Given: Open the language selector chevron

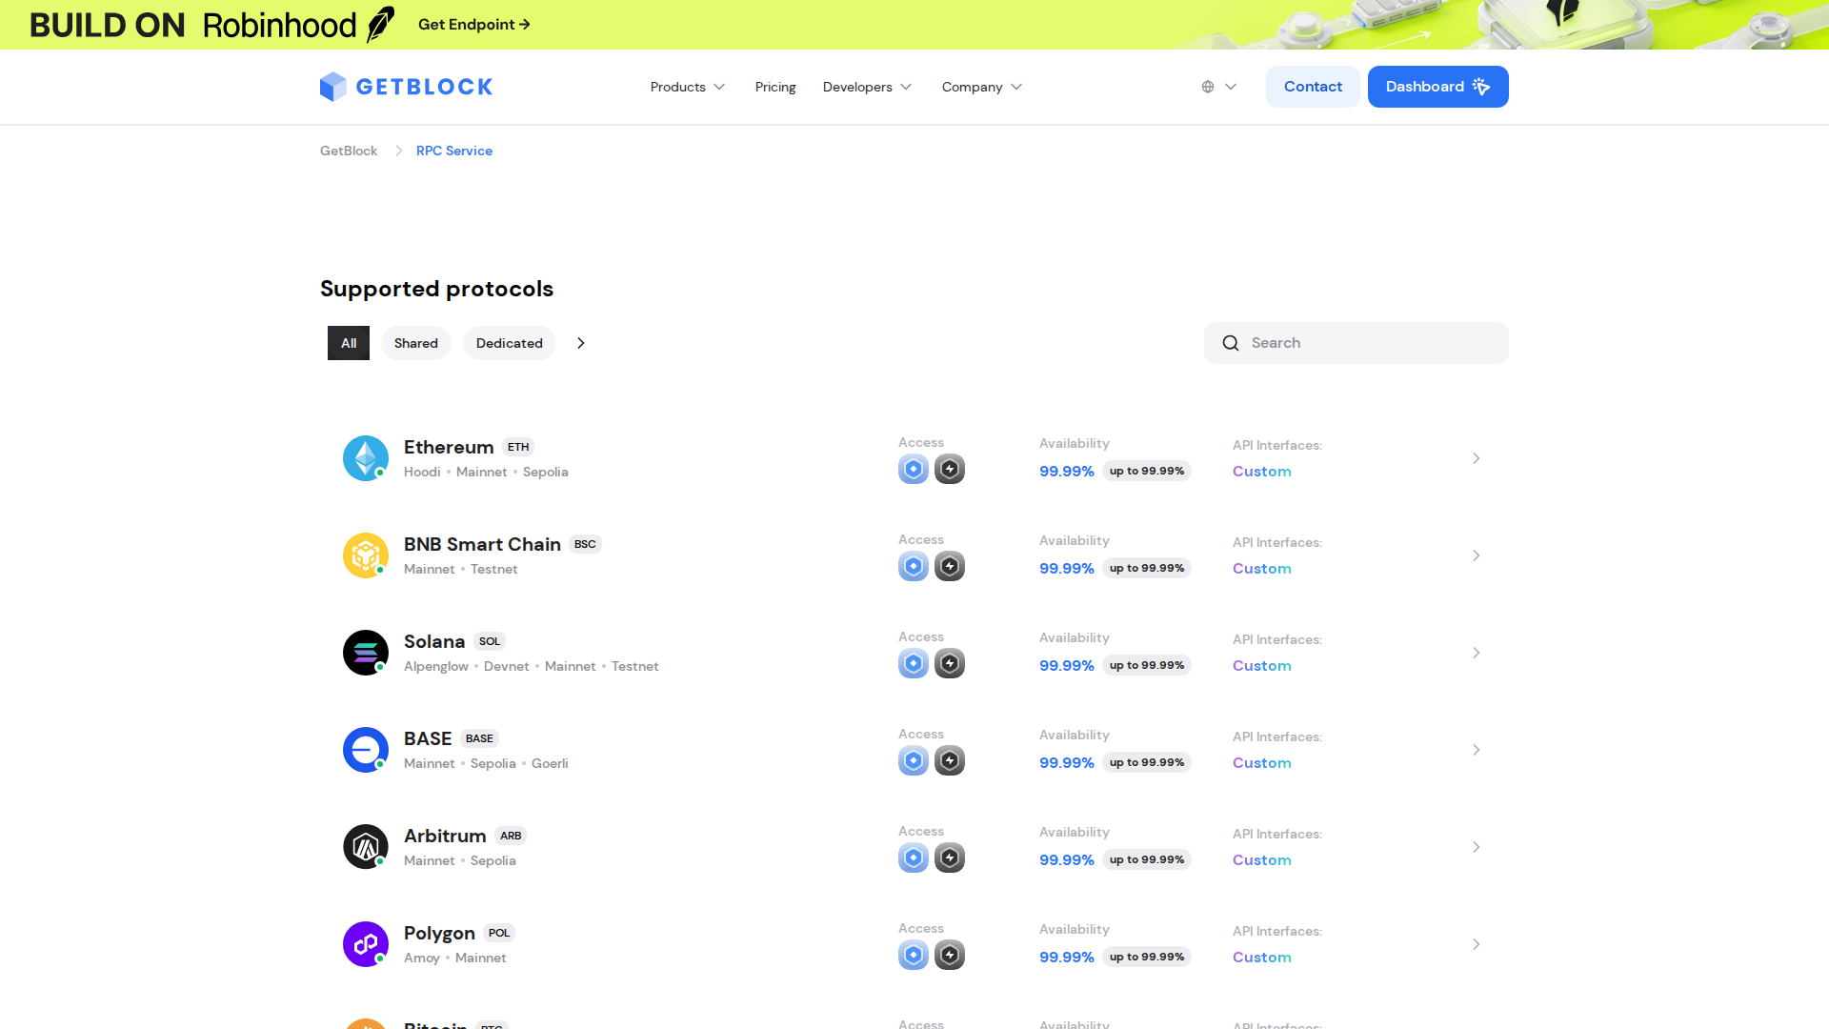Looking at the screenshot, I should click(x=1231, y=87).
